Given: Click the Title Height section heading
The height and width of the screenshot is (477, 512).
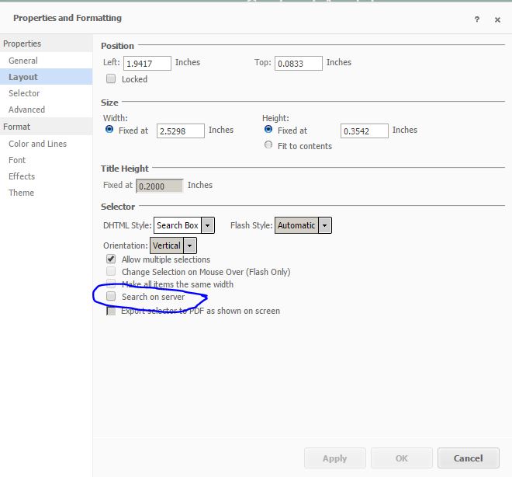Looking at the screenshot, I should click(x=125, y=169).
